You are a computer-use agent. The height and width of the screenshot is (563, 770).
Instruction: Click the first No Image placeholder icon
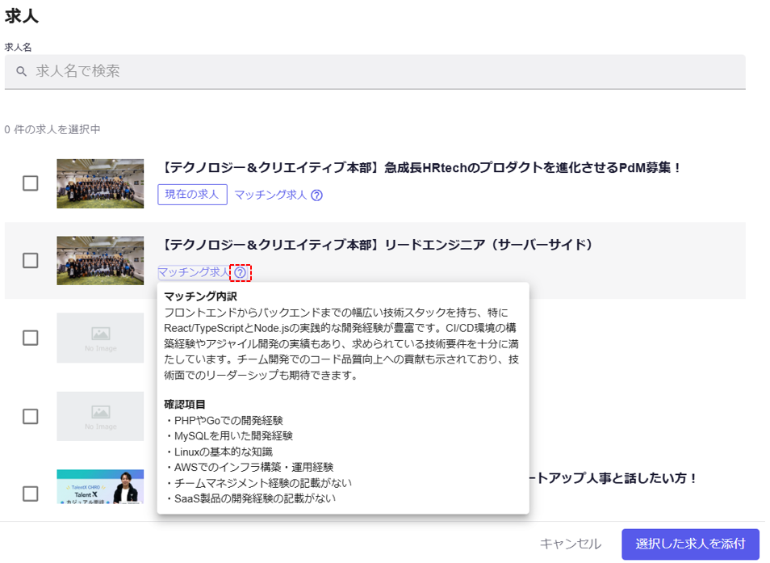click(100, 334)
